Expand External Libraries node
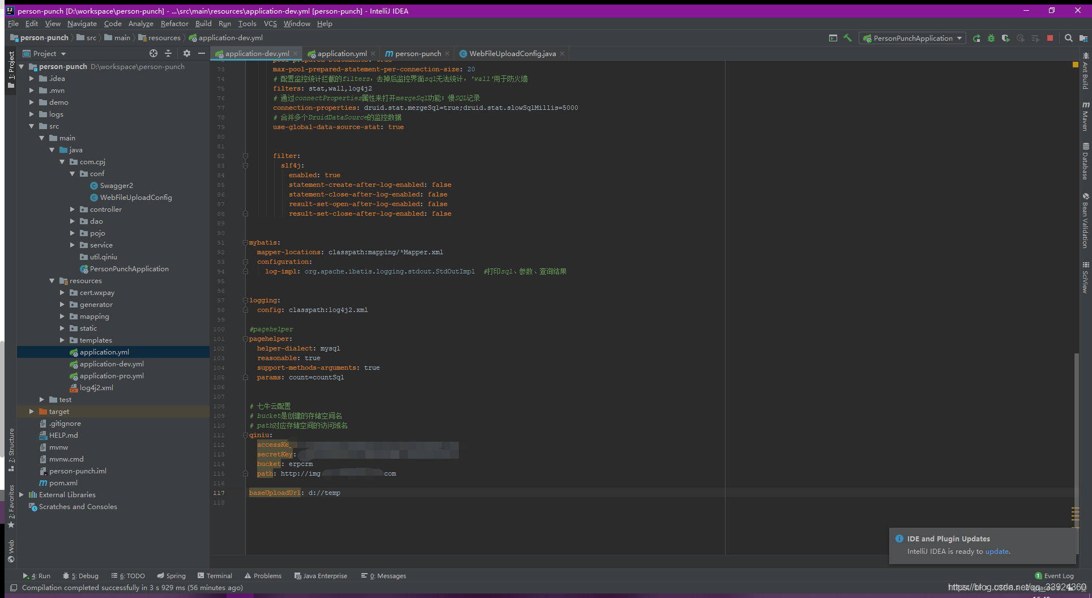The width and height of the screenshot is (1092, 598). (x=22, y=495)
